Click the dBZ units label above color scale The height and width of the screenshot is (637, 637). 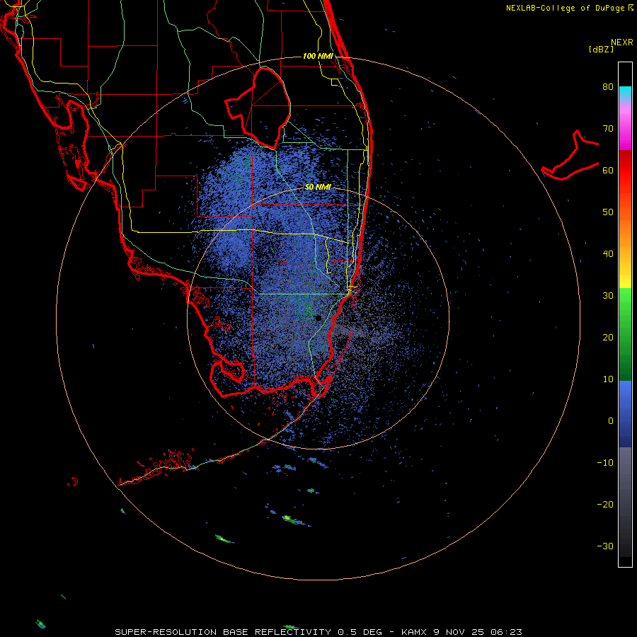click(x=601, y=49)
